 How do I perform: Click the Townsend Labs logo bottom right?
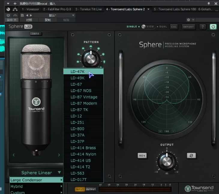199,188
